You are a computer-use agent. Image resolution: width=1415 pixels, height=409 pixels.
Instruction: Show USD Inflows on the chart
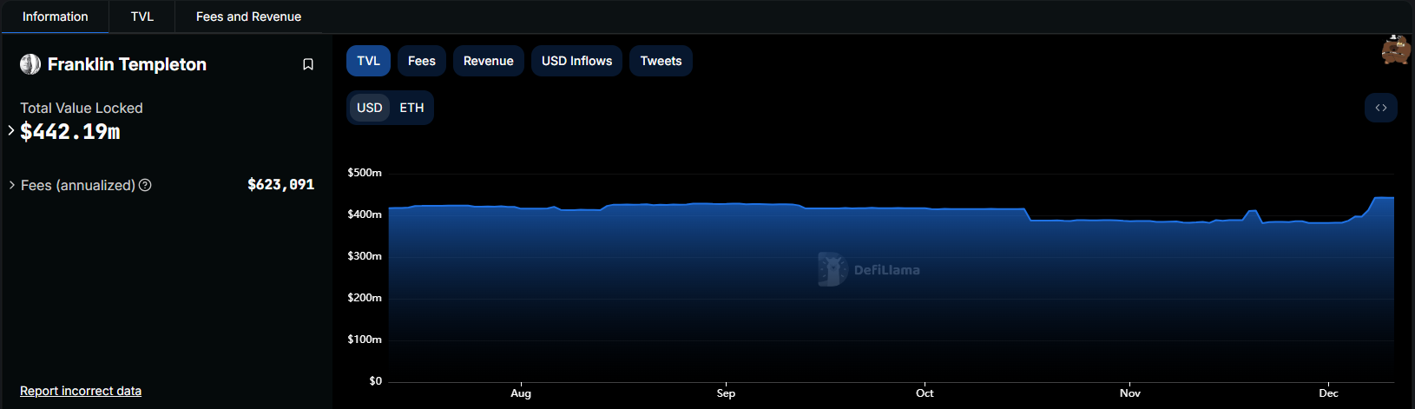(576, 61)
